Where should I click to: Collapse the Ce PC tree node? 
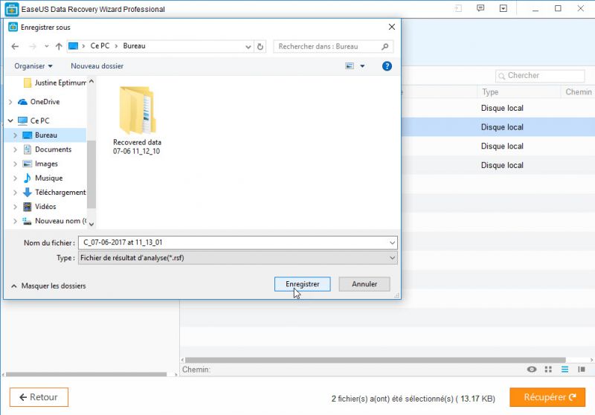pyautogui.click(x=10, y=120)
